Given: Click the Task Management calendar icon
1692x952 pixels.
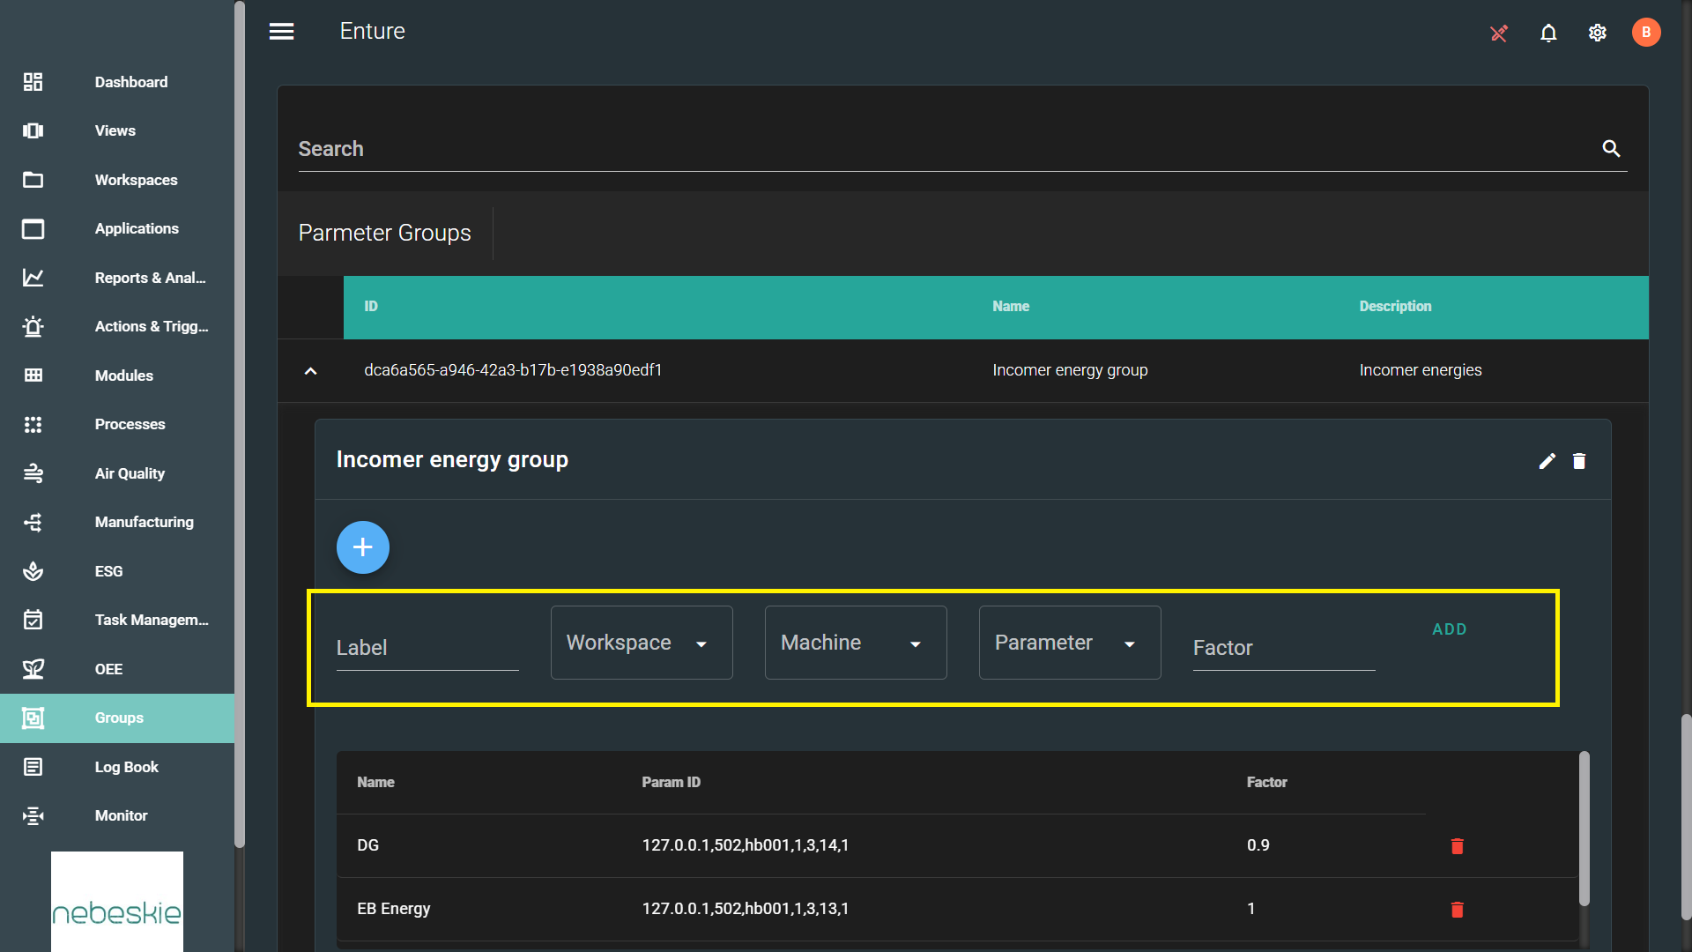Looking at the screenshot, I should tap(33, 620).
